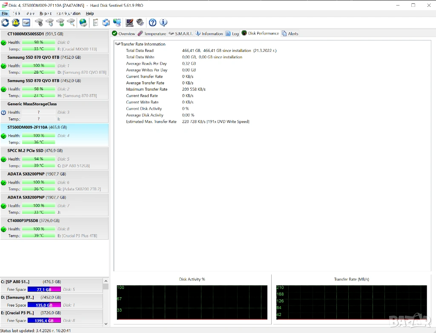
Task: Click the Refresh toolbar icon with blue arrows
Action: point(5,23)
